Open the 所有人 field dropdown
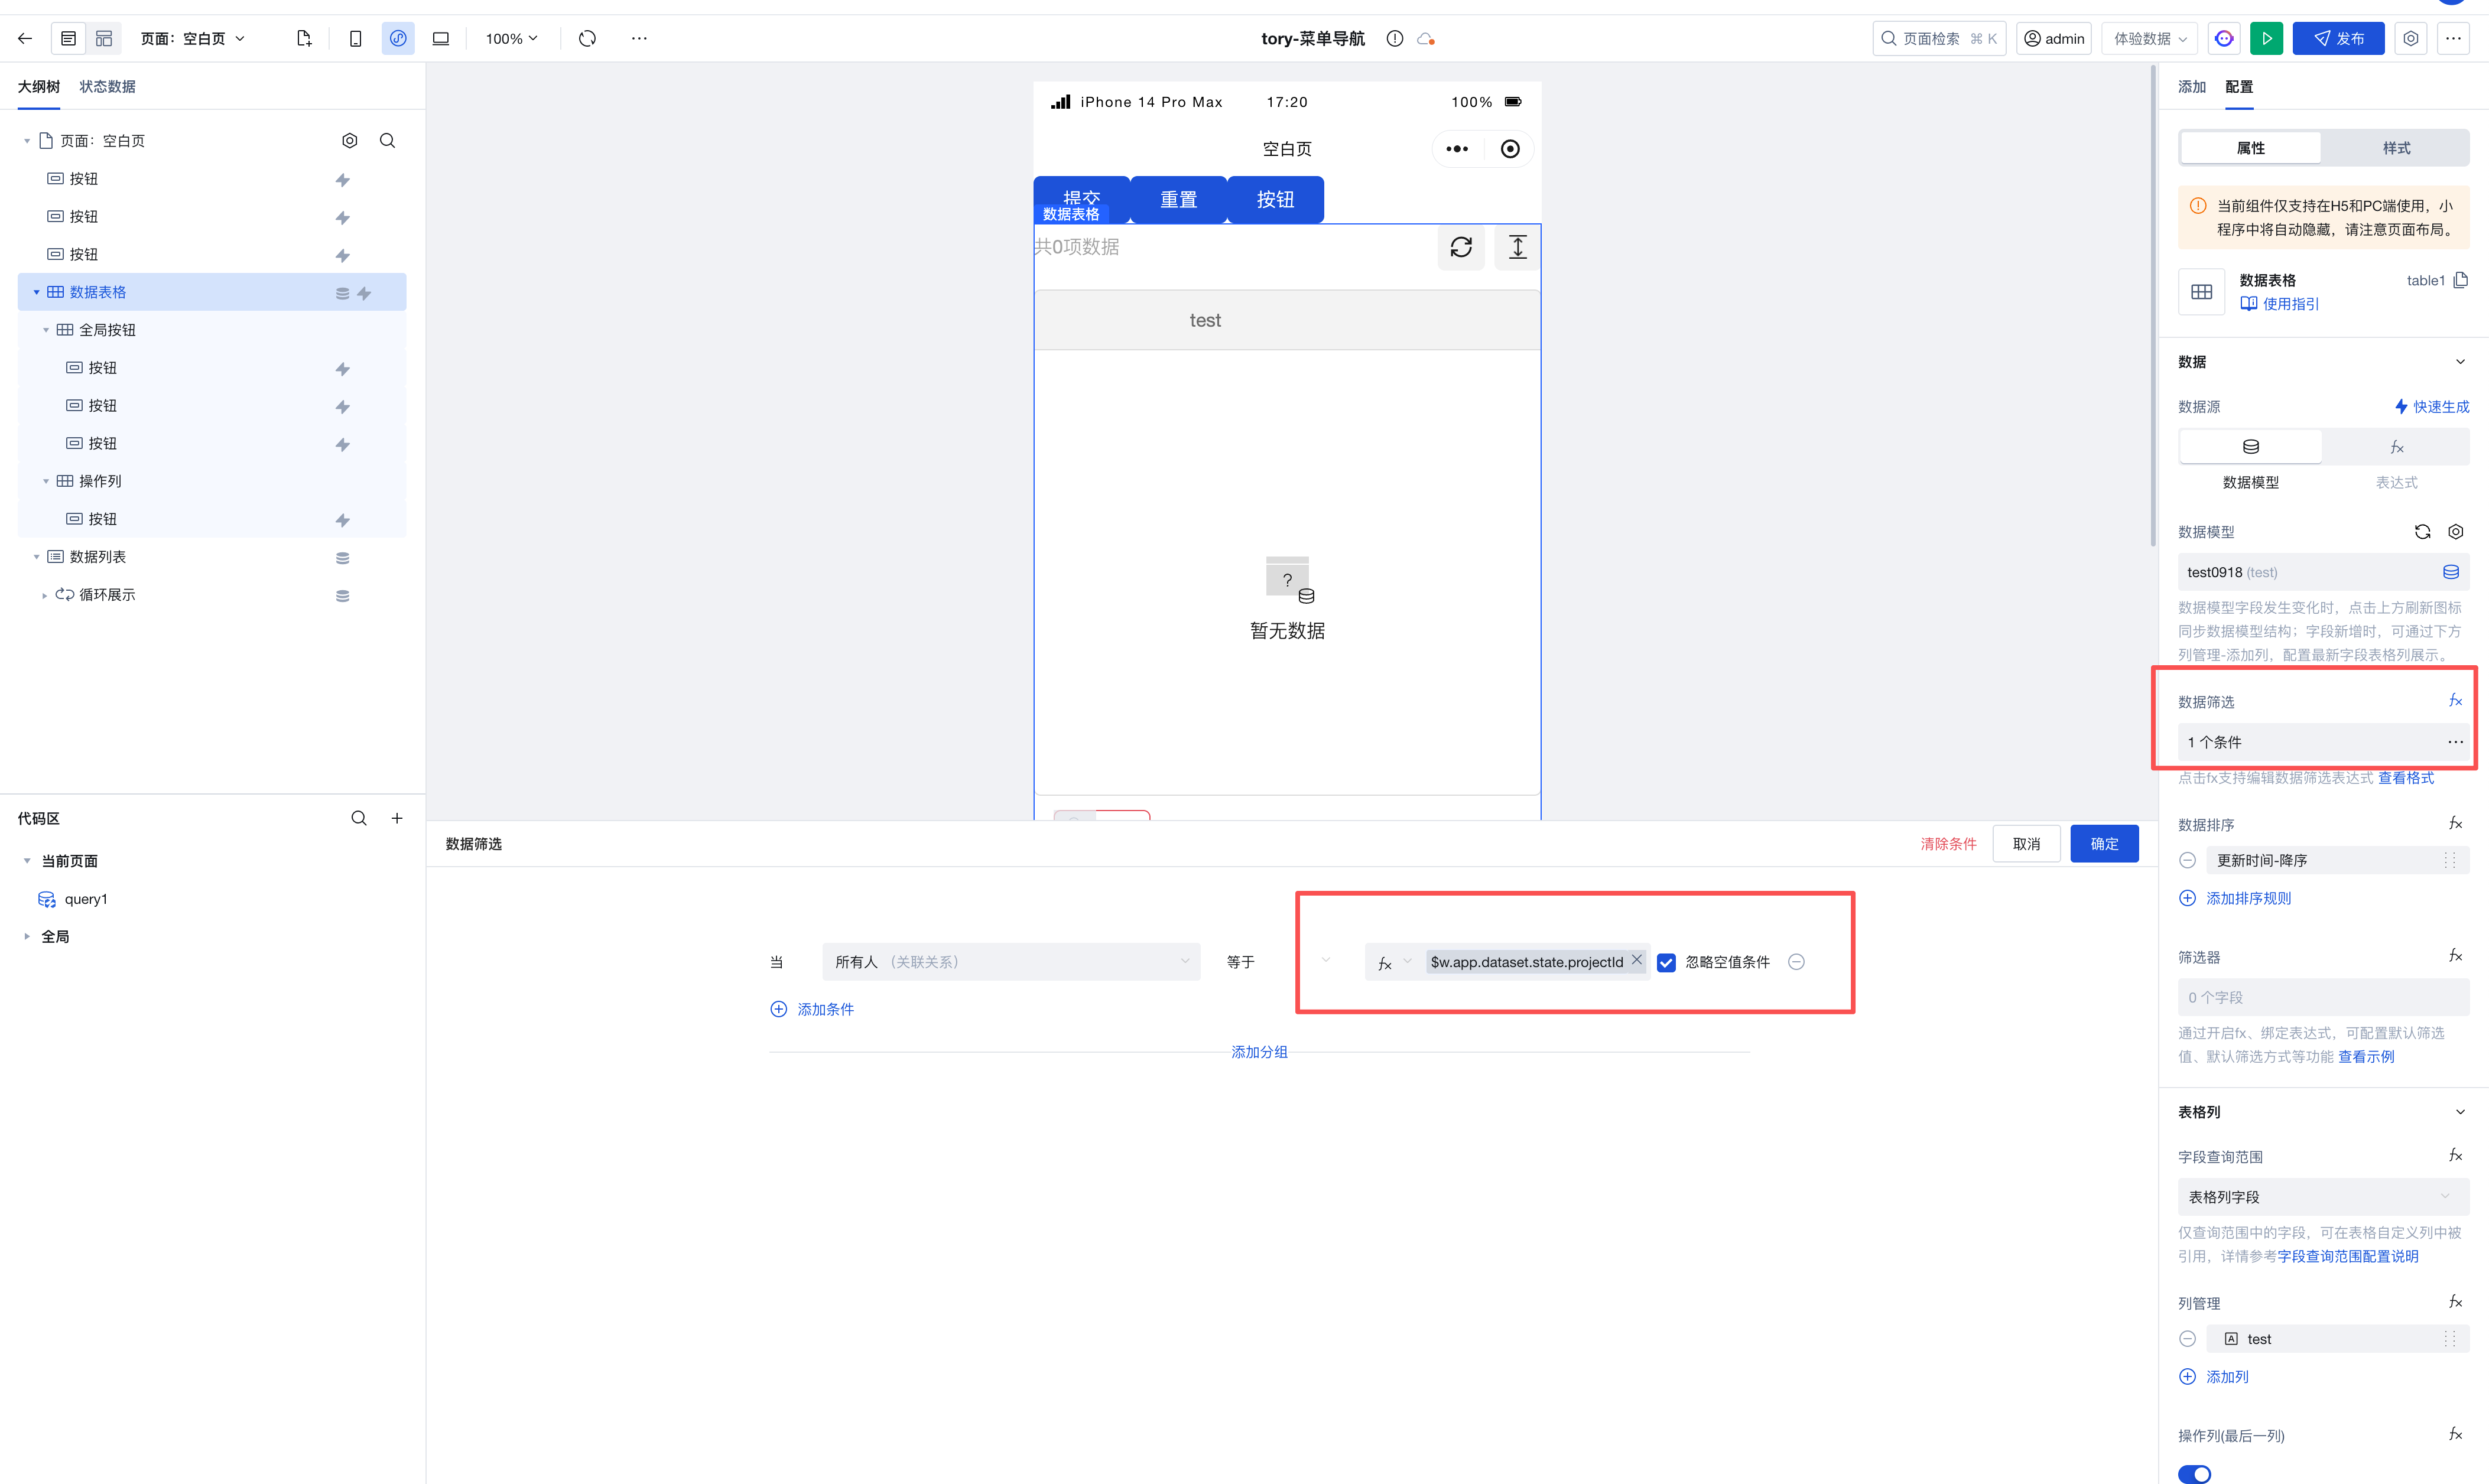This screenshot has width=2489, height=1484. 1010,962
